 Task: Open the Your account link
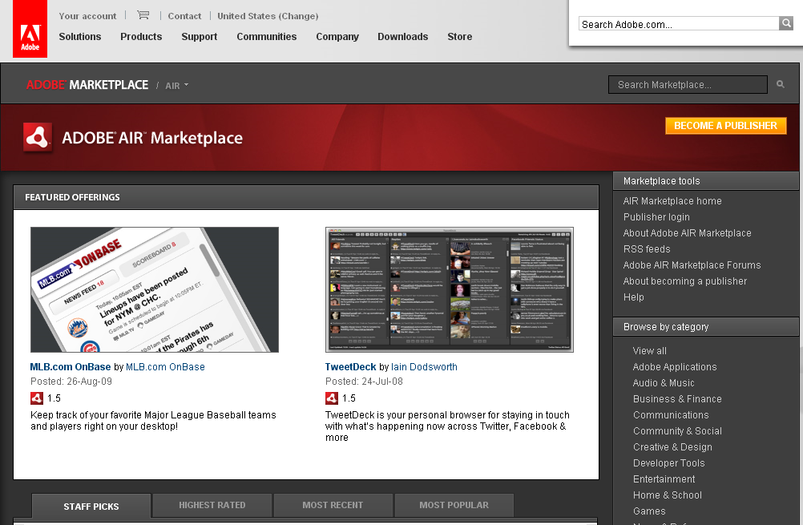tap(87, 16)
